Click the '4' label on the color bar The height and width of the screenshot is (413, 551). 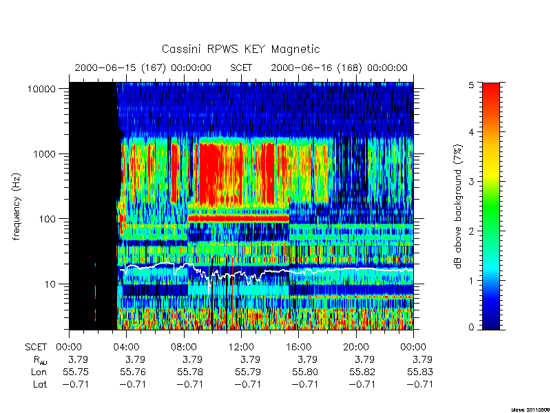(471, 132)
